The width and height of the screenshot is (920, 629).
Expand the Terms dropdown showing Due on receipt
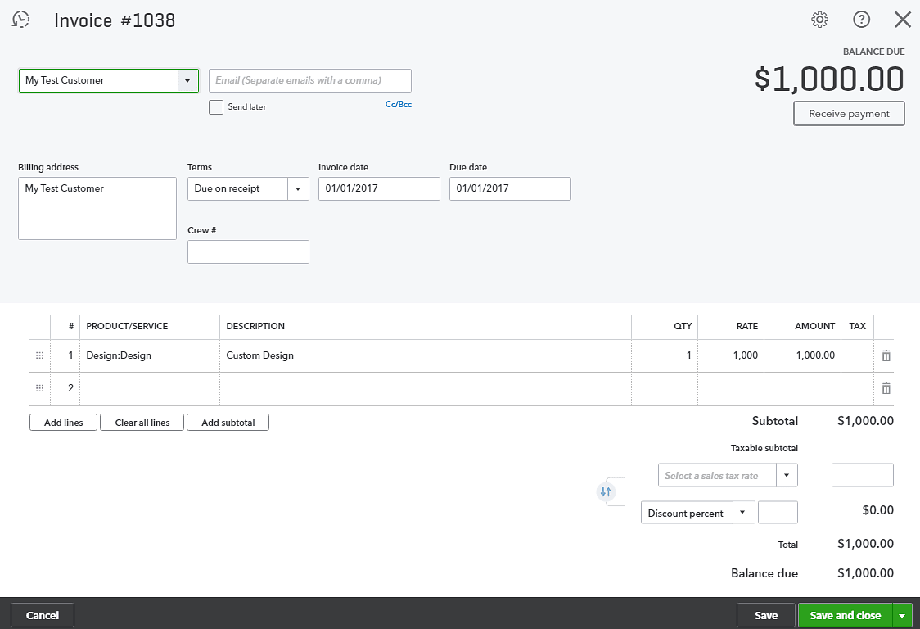coord(299,188)
